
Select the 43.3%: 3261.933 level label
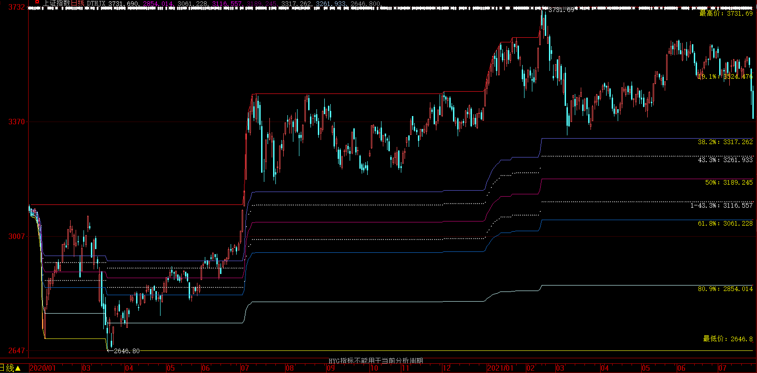pyautogui.click(x=725, y=160)
